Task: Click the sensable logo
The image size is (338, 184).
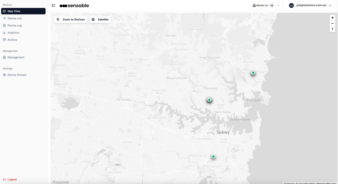Action: tap(74, 6)
